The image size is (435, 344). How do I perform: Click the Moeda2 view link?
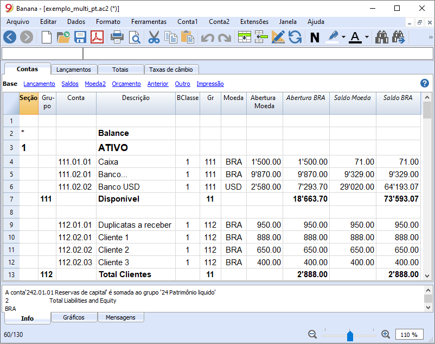(x=95, y=84)
